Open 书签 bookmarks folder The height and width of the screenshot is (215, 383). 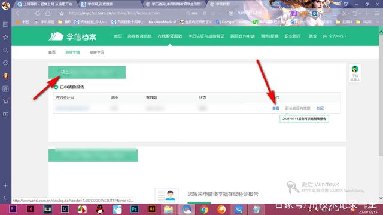(23, 22)
